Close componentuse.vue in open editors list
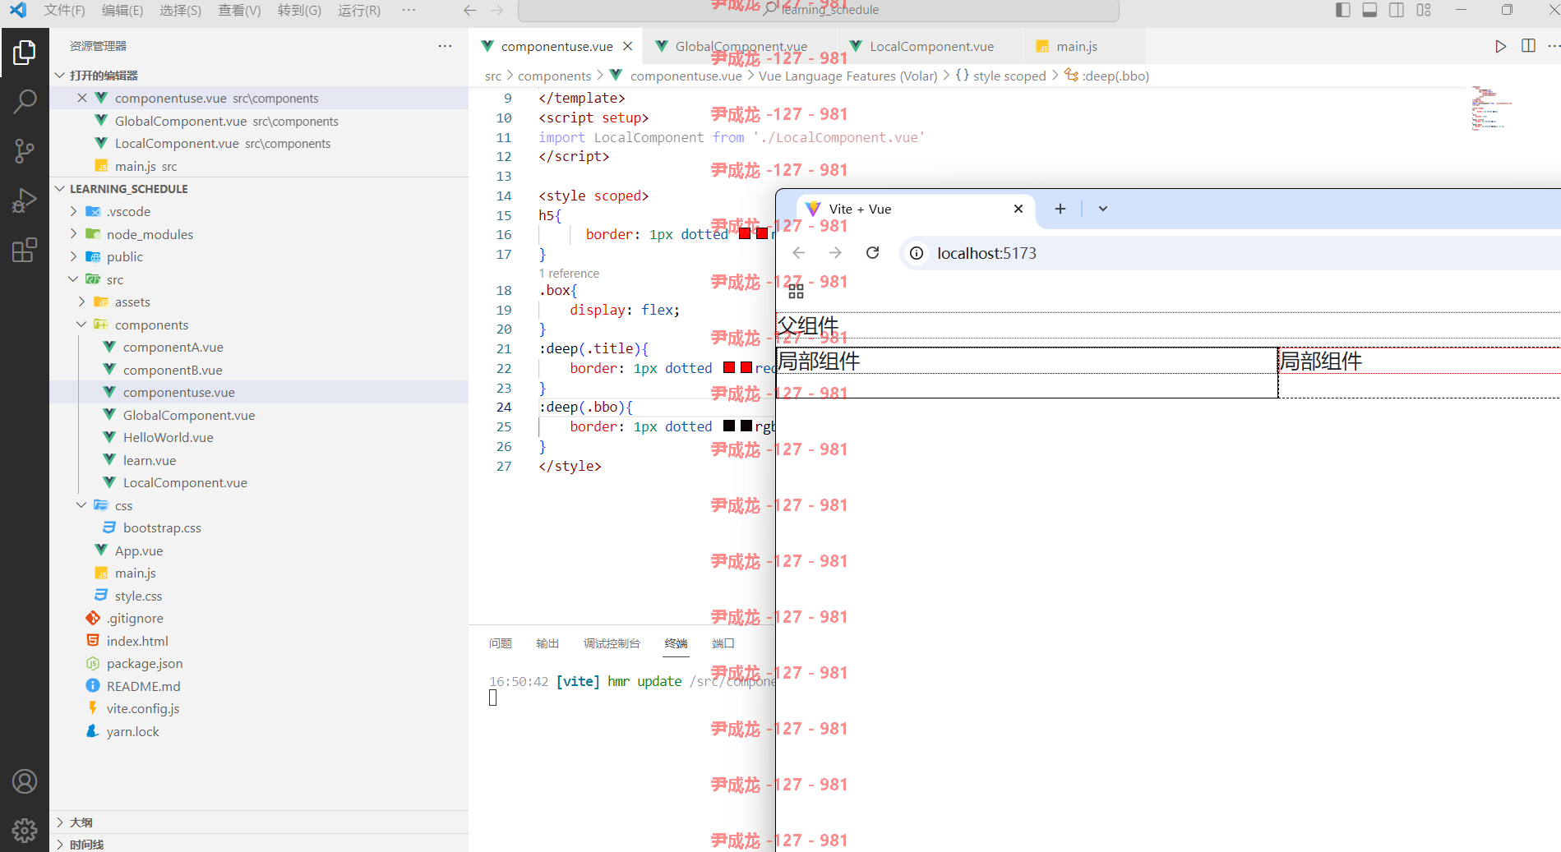 pyautogui.click(x=81, y=98)
